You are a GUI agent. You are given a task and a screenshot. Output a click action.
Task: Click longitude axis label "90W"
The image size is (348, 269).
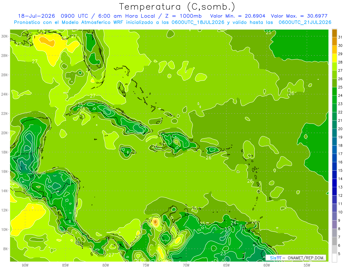[25, 265]
